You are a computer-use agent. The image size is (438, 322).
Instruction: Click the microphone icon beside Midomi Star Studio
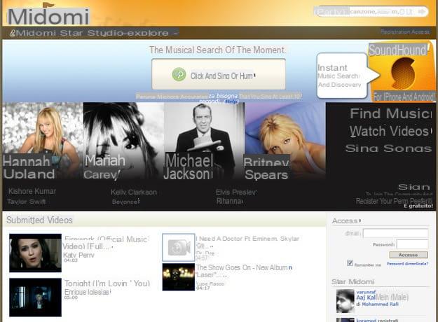[x=13, y=33]
